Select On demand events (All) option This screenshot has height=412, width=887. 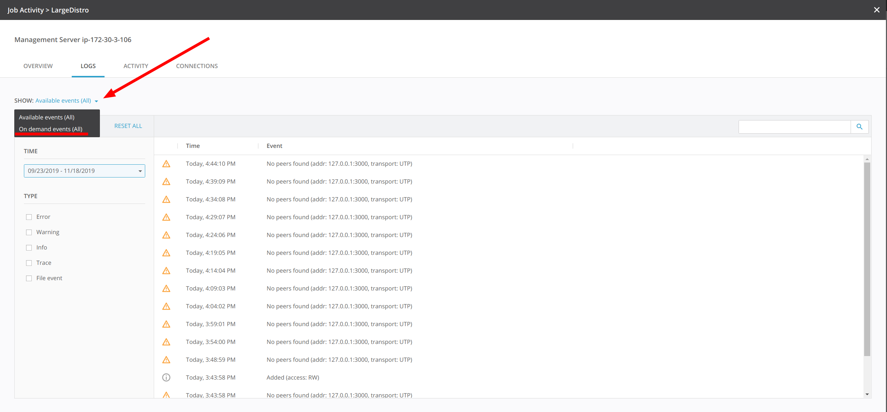click(51, 129)
